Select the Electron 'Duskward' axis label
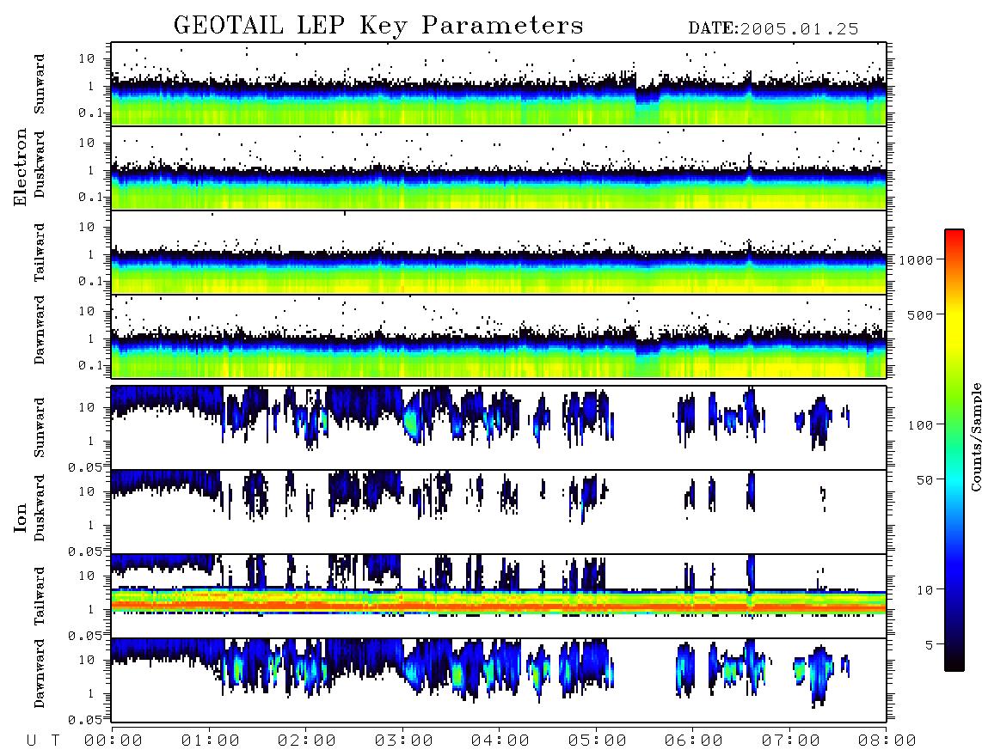Image resolution: width=982 pixels, height=756 pixels. pos(40,165)
